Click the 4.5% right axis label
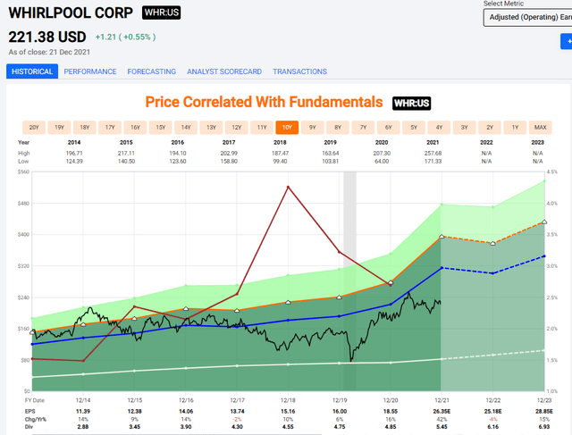The image size is (572, 435). pos(552,171)
